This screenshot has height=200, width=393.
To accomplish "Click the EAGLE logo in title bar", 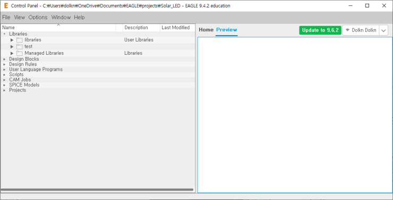I will click(x=6, y=6).
